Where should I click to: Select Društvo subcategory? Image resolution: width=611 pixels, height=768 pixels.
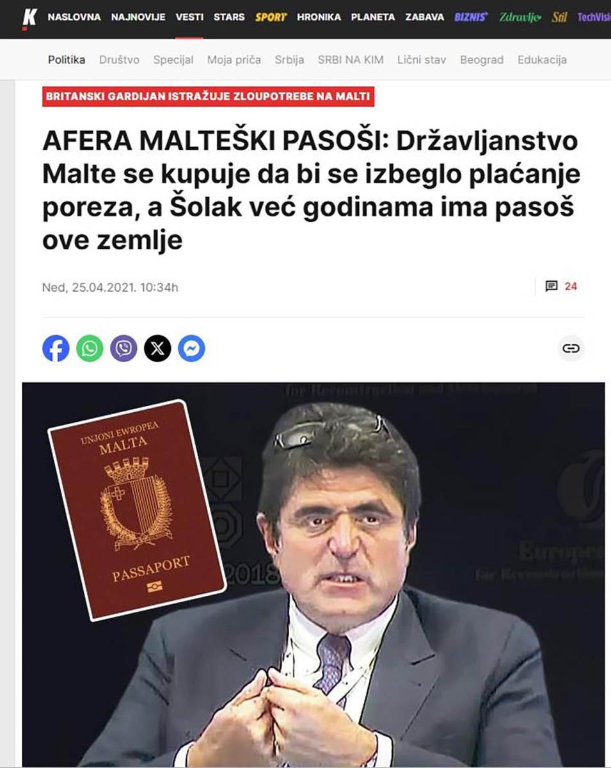(x=119, y=60)
